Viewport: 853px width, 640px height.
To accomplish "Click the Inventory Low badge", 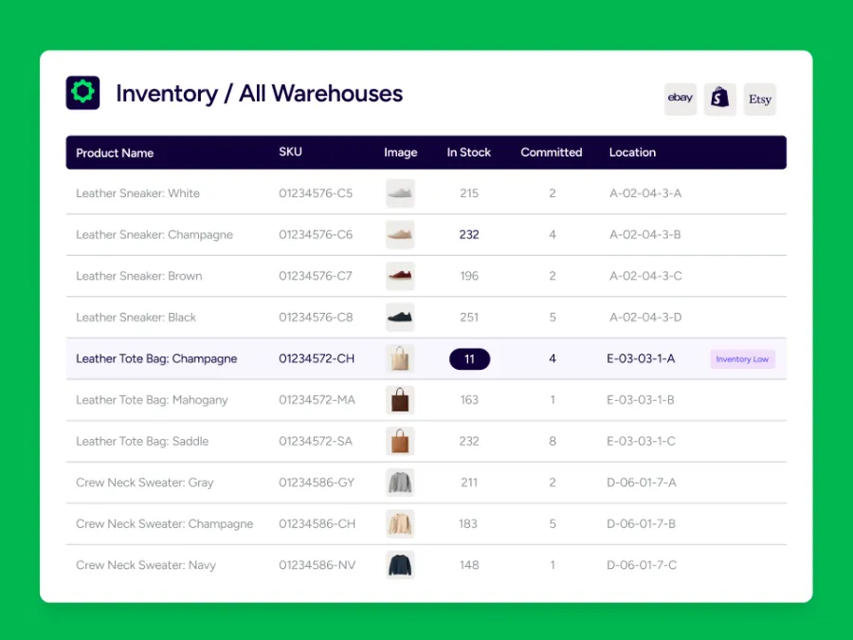I will pyautogui.click(x=742, y=359).
